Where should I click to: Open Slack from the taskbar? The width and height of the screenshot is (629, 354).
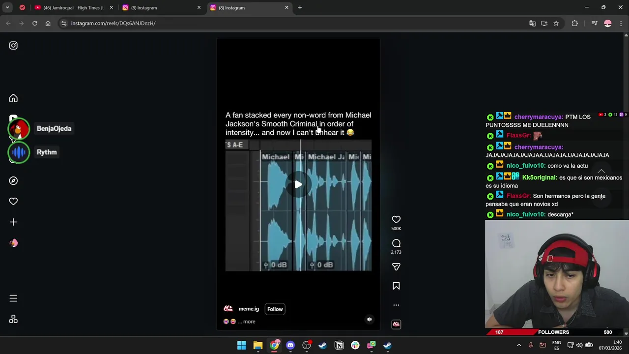355,345
